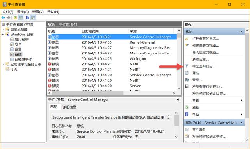250x149 pixels.
Task: Select the 订阅 tree item
Action: [14, 69]
